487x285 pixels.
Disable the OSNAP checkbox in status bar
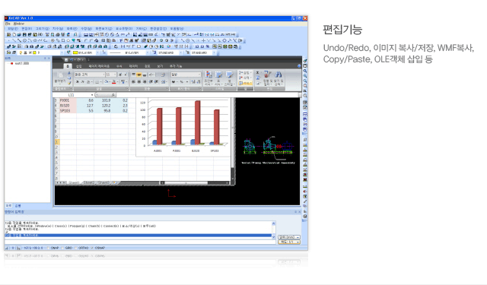tap(92, 248)
